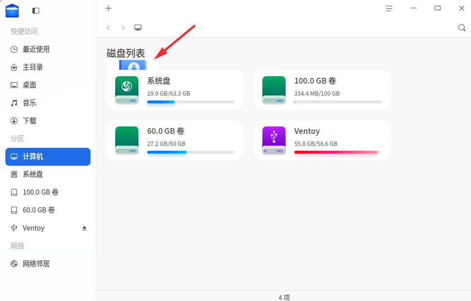Click the 60.0 GB 卷 usage bar
This screenshot has height=301, width=471.
coord(190,152)
